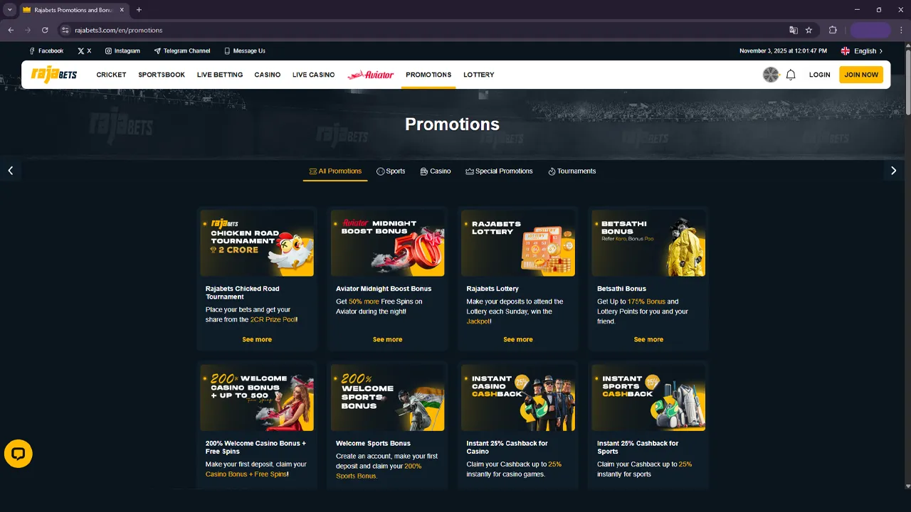Select the Tournaments promotions tab
911x512 pixels.
click(x=572, y=171)
